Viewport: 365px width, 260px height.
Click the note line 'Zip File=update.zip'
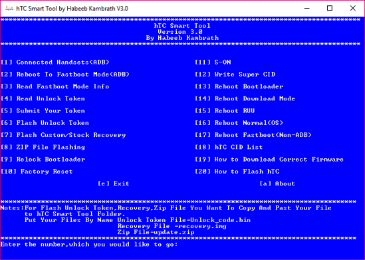click(156, 232)
